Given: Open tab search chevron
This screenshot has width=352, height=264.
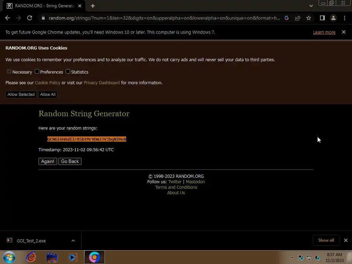Looking at the screenshot, I should click(311, 6).
